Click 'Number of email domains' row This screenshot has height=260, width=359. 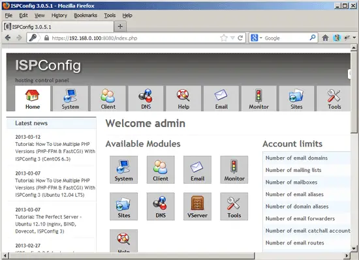(x=307, y=158)
